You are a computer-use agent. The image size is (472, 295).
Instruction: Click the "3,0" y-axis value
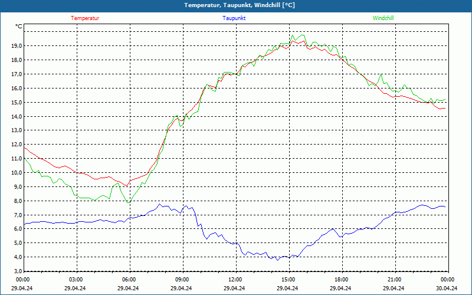(x=18, y=271)
